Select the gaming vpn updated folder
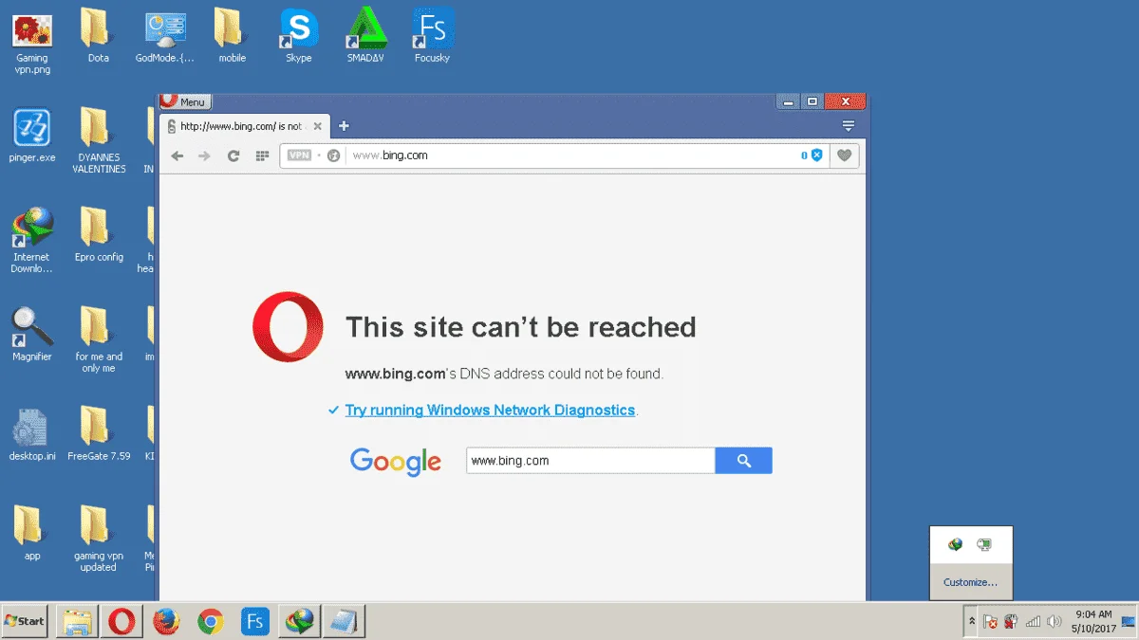Screen dimensions: 1139x640 [99, 539]
